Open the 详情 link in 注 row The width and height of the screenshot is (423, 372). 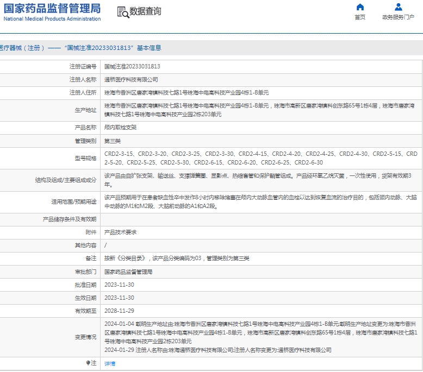(110, 363)
